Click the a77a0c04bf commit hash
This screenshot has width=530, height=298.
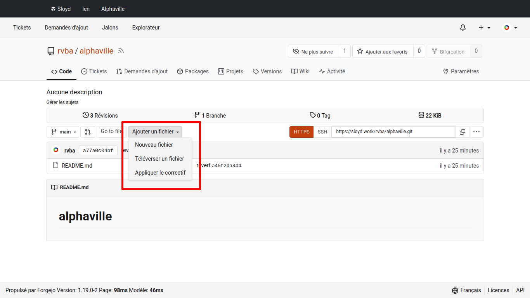coord(98,151)
